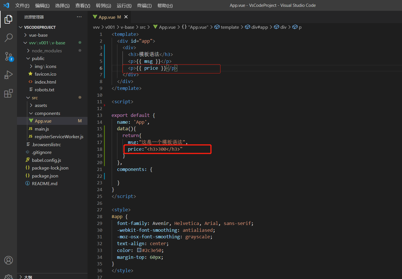Expand the assets folder
Viewport: 402px width, 279px height.
coord(31,105)
